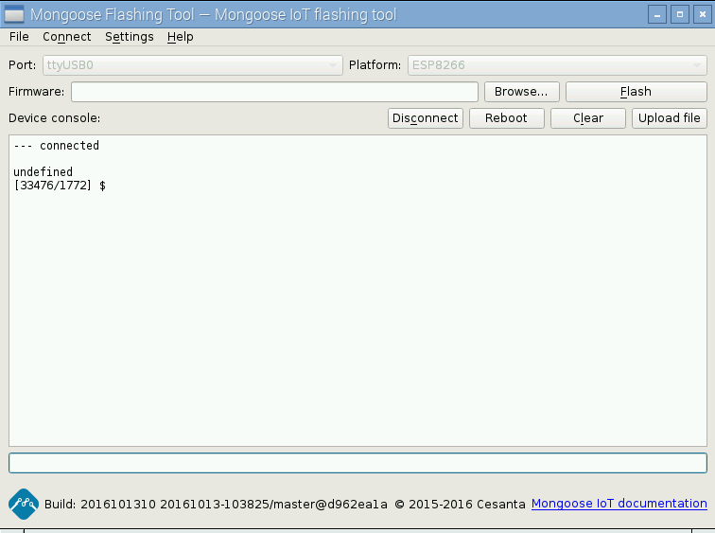Open the Port ttyUSB0 dropdown
The width and height of the screenshot is (715, 533).
[192, 65]
